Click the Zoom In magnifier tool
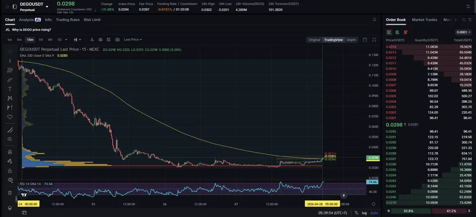 [x=10, y=139]
